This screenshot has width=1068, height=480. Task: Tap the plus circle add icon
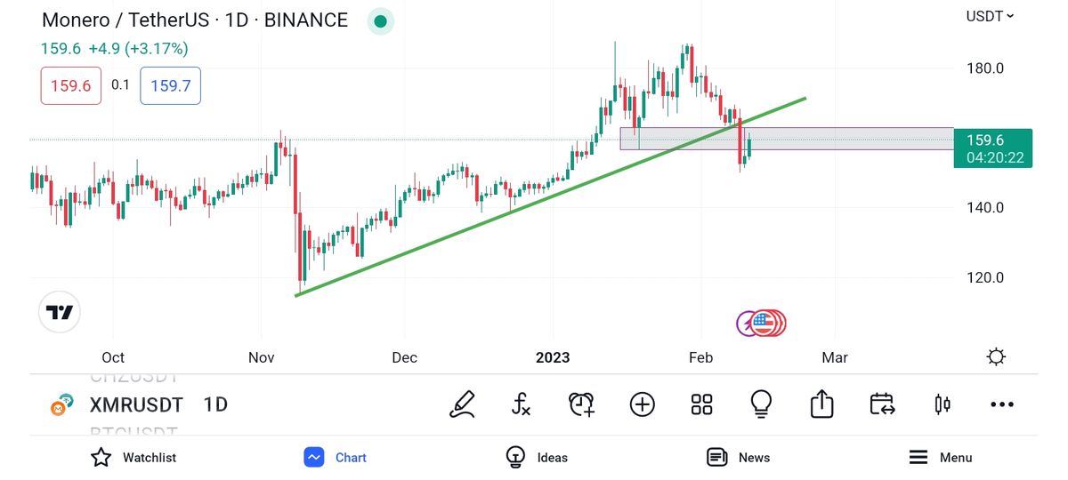642,404
